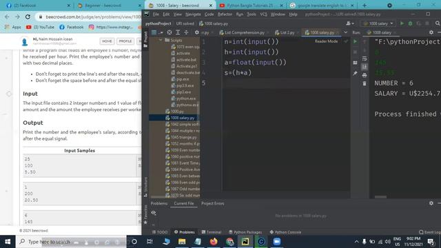This screenshot has height=248, width=441.
Task: Open the Terminal tool window
Action: (212, 232)
